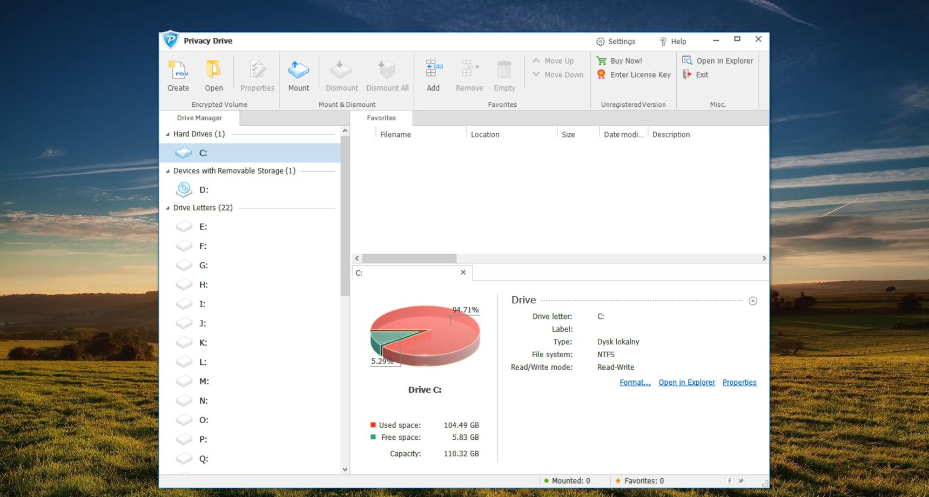This screenshot has width=929, height=497.
Task: Click the Dismount toolbar icon
Action: 341,76
